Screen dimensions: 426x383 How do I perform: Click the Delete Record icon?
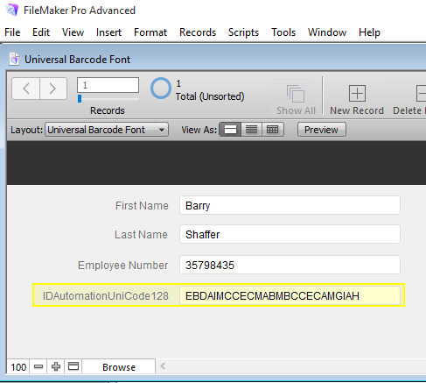(421, 93)
